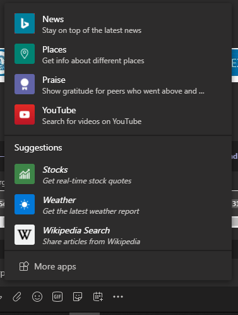Schedule a meeting with calendar icon
The width and height of the screenshot is (238, 315).
[x=98, y=297]
